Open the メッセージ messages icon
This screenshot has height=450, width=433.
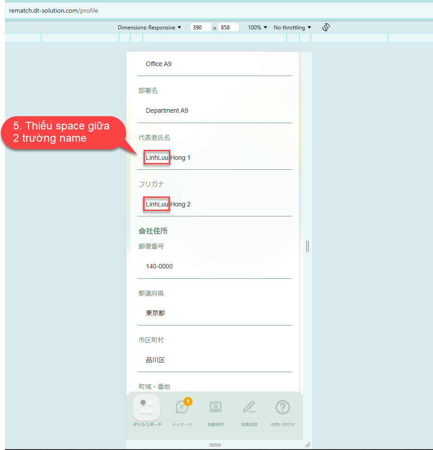pos(182,407)
